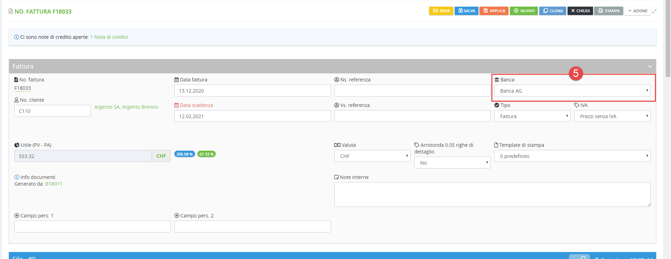The height and width of the screenshot is (259, 671).
Task: Click the expand fullscreen arrows icon
Action: click(655, 11)
